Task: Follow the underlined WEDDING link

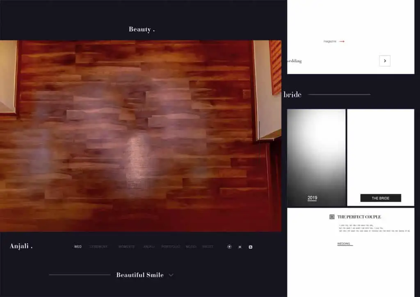Action: (x=344, y=244)
